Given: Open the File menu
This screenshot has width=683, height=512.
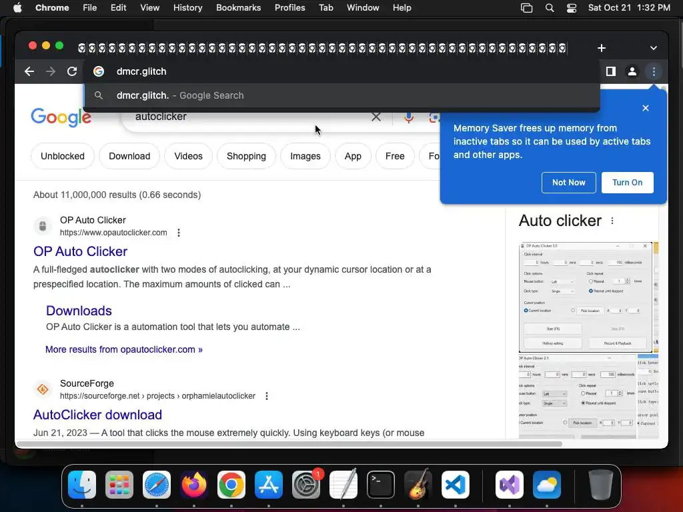Looking at the screenshot, I should tap(90, 8).
